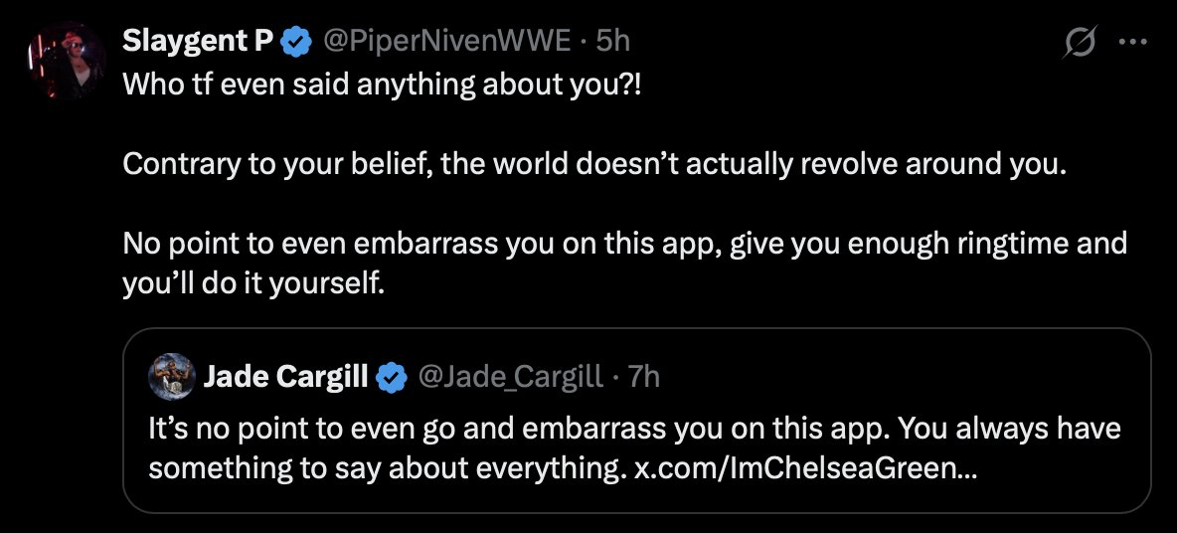Click Slaygent P's blue verified badge
1177x533 pixels.
pos(296,41)
